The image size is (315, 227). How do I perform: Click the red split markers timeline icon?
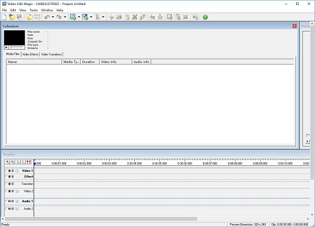pyautogui.click(x=29, y=162)
